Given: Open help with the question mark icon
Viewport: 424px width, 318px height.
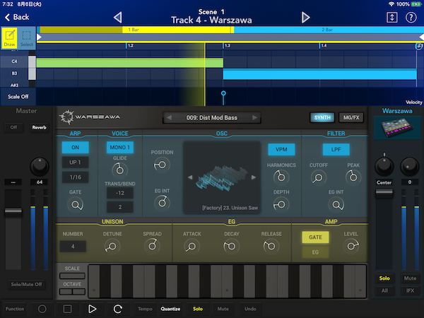Looking at the screenshot, I should click(x=411, y=18).
